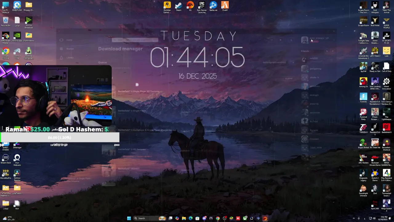Viewport: 394px width, 222px height.
Task: Select the Google Chrome desktop icon
Action: coord(6,54)
